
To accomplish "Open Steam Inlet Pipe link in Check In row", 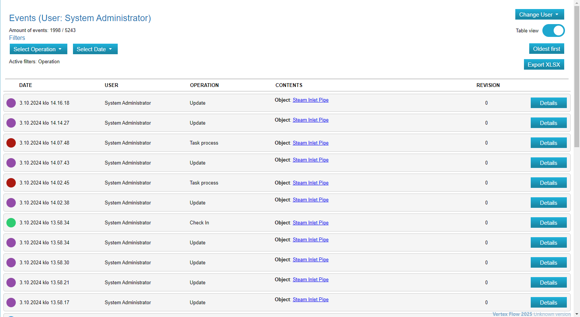I will (310, 223).
